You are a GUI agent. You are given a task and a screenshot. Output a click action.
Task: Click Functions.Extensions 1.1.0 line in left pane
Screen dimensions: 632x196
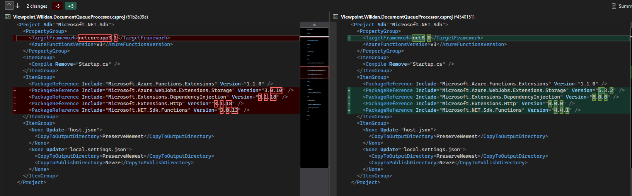[151, 84]
